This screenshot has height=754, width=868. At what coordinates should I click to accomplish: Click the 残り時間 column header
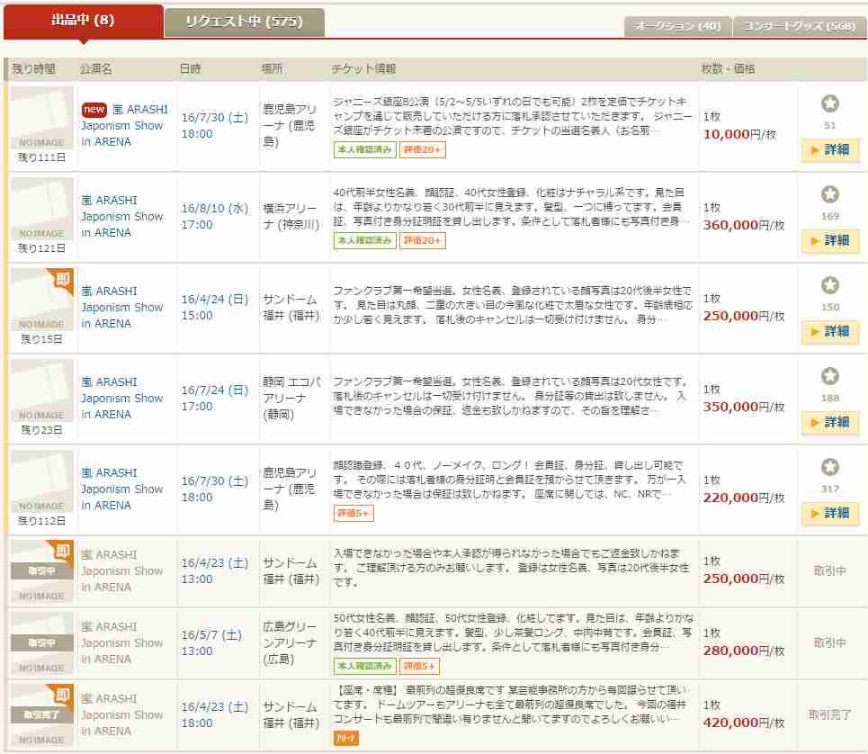[34, 68]
